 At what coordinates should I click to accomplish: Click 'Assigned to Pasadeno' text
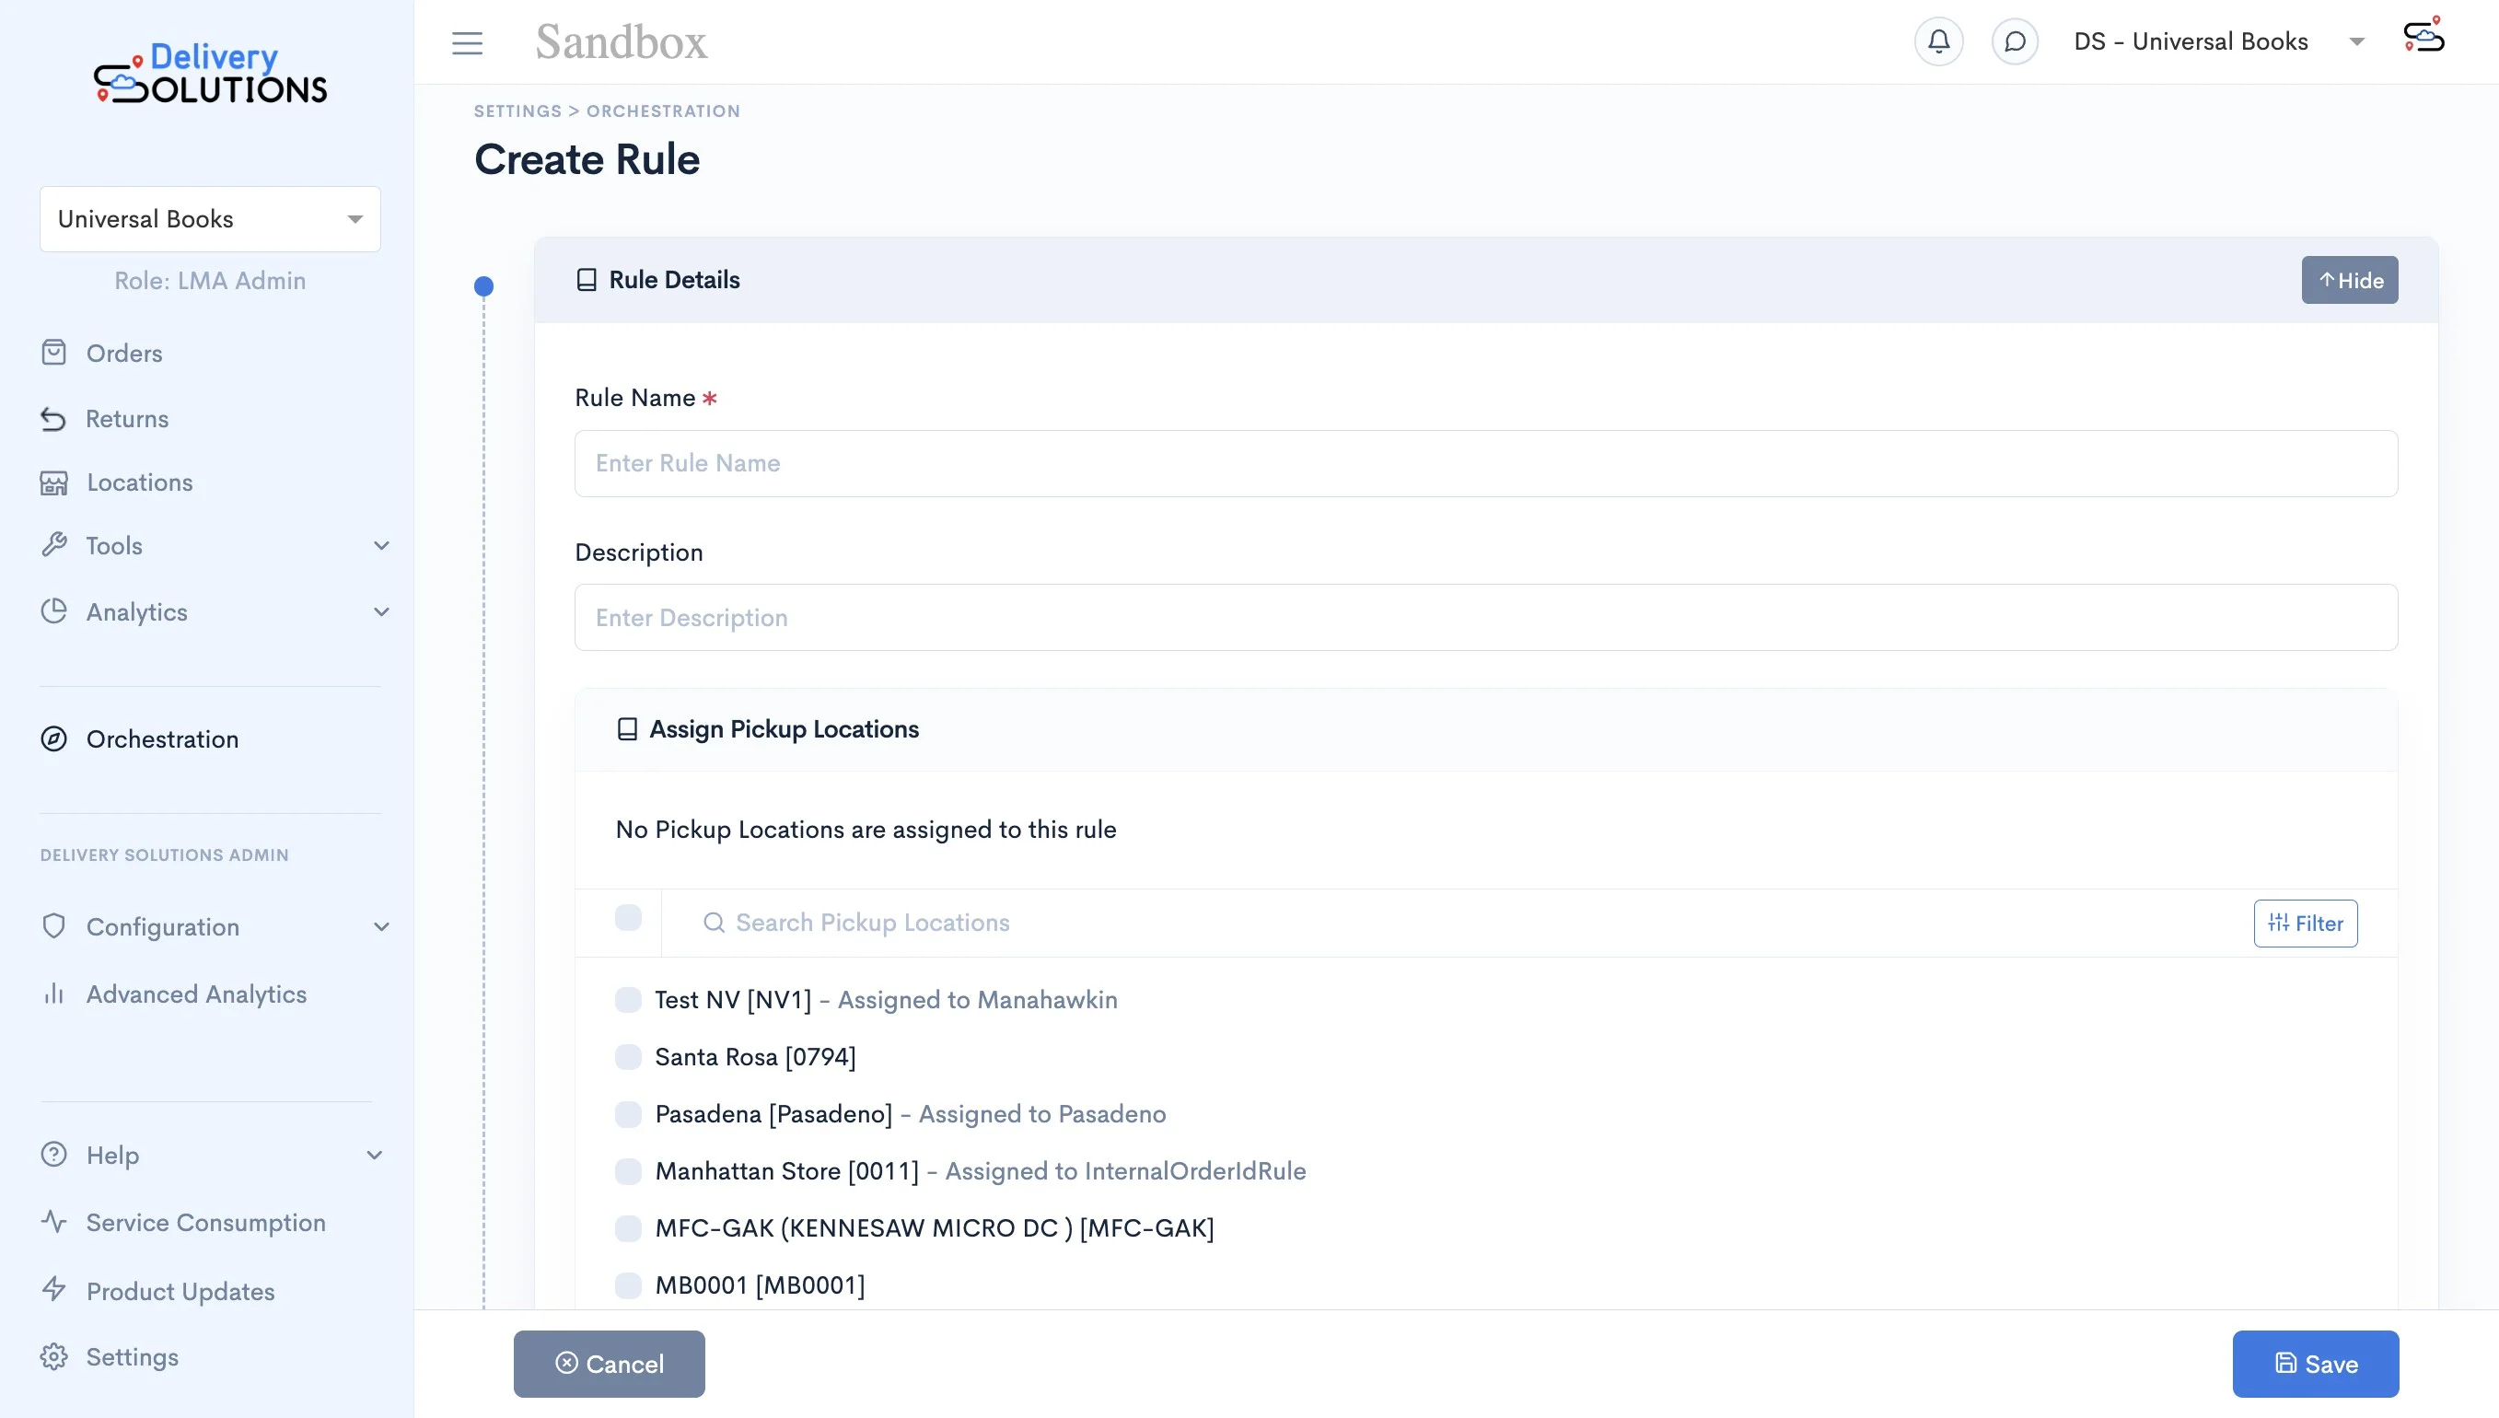tap(1042, 1114)
